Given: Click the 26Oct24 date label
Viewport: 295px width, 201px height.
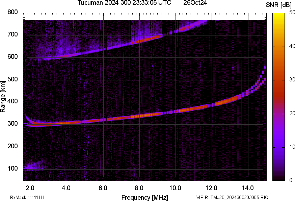Looking at the screenshot, I should tap(195, 3).
